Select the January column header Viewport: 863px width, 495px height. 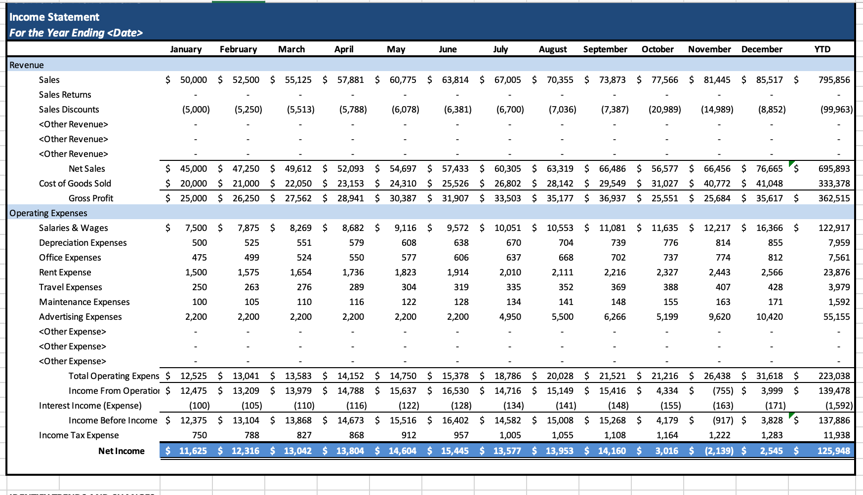pyautogui.click(x=186, y=49)
